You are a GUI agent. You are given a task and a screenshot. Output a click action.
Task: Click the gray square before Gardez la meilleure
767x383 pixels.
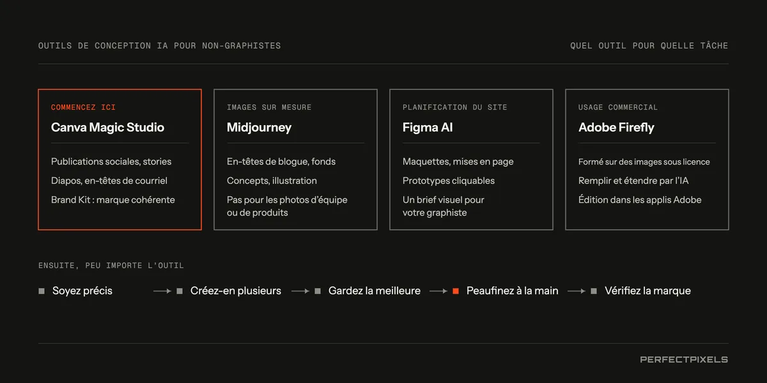[x=318, y=291]
